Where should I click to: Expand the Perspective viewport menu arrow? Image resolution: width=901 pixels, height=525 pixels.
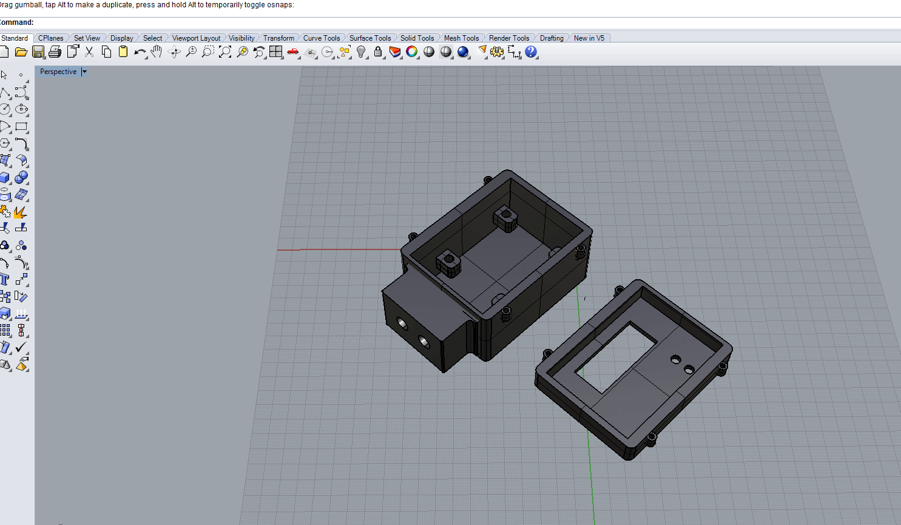(x=84, y=72)
